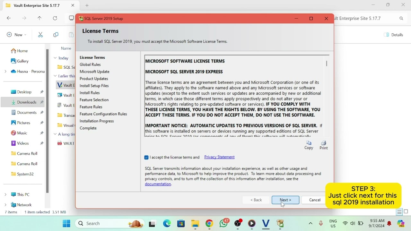
Task: Sort files by the Name column header
Action: 66,48
